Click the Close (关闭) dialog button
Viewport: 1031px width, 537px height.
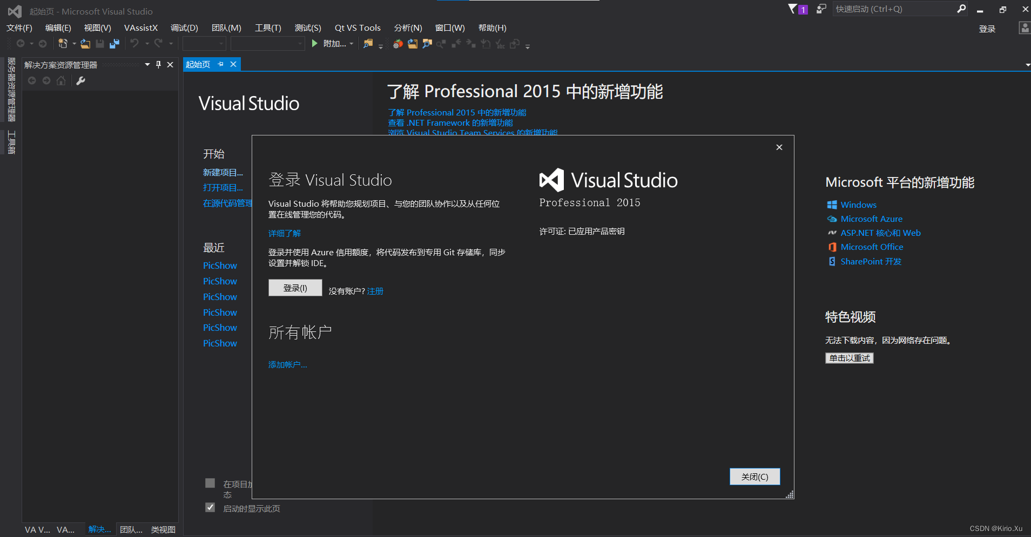(x=755, y=477)
